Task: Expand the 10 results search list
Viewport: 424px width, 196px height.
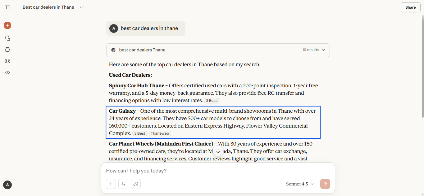Action: [x=314, y=50]
